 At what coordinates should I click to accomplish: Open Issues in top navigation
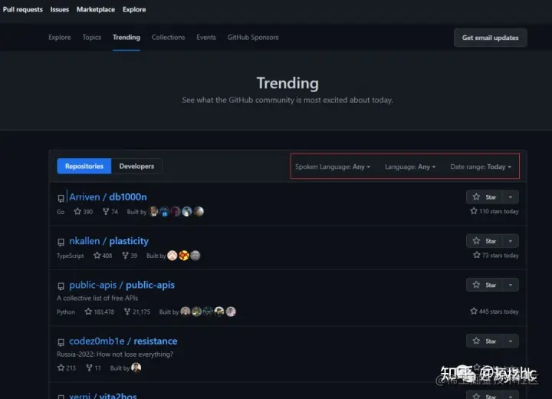[60, 9]
